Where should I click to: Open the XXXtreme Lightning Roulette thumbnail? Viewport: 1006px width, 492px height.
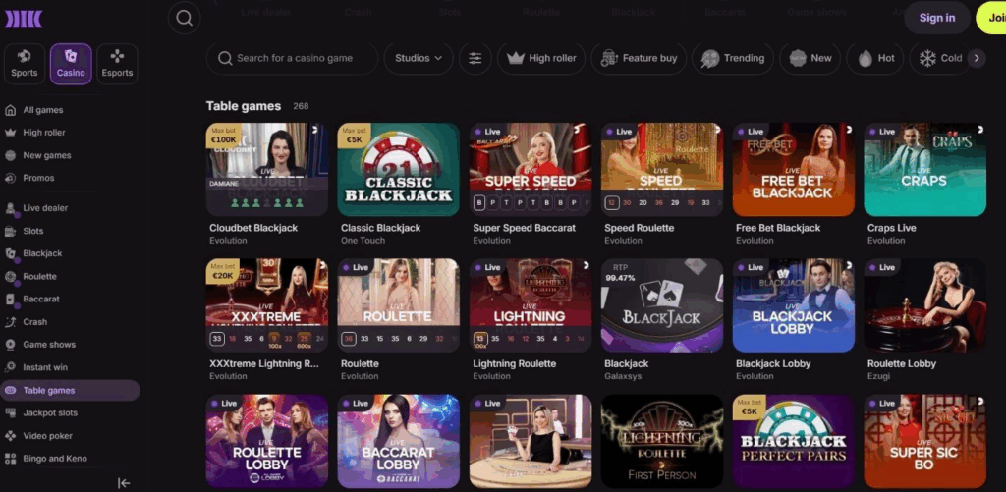pyautogui.click(x=267, y=305)
